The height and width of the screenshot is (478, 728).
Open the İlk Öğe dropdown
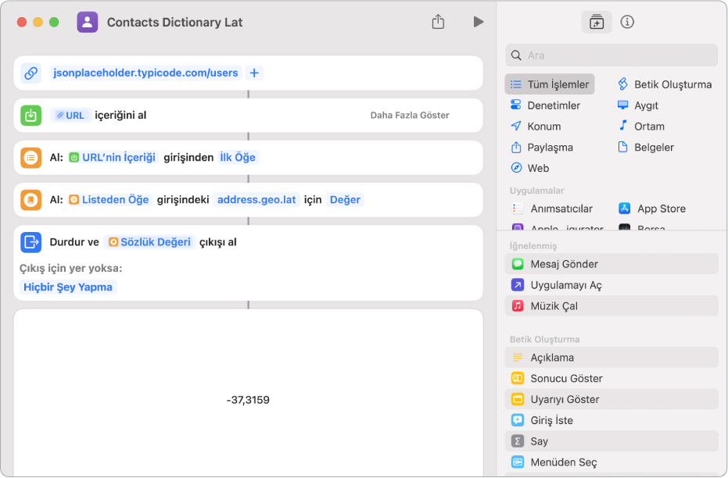click(238, 158)
